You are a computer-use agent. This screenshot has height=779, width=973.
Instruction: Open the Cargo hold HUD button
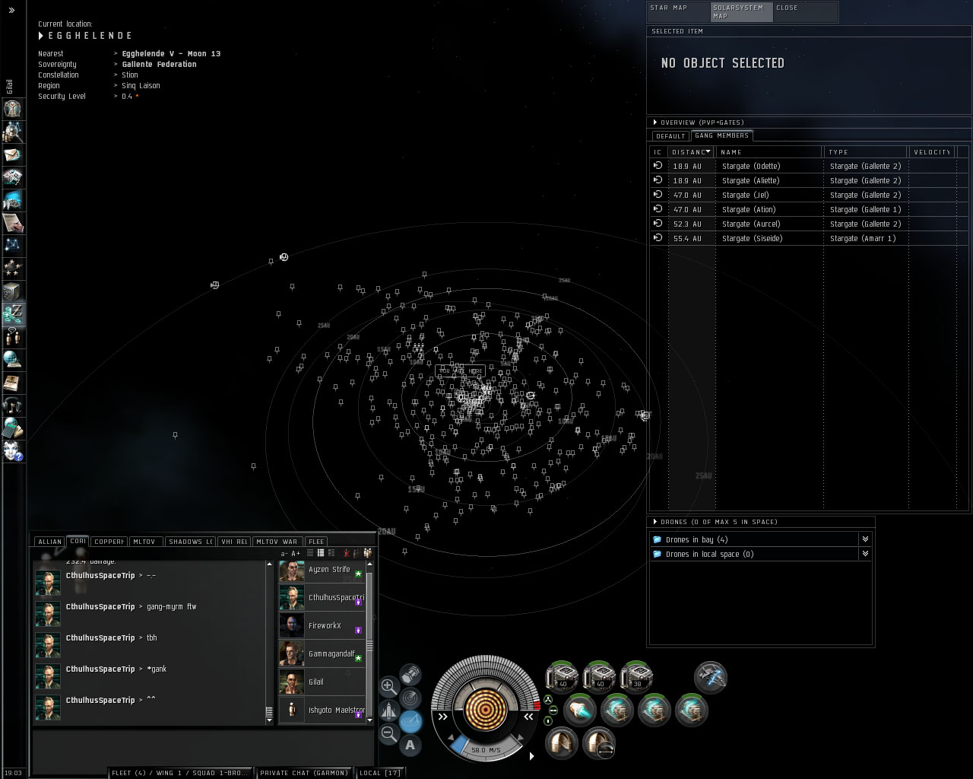point(410,673)
